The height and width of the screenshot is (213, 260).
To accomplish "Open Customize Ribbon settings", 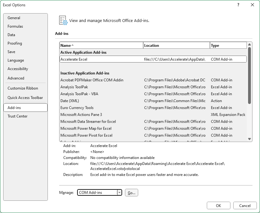I will tap(25, 88).
